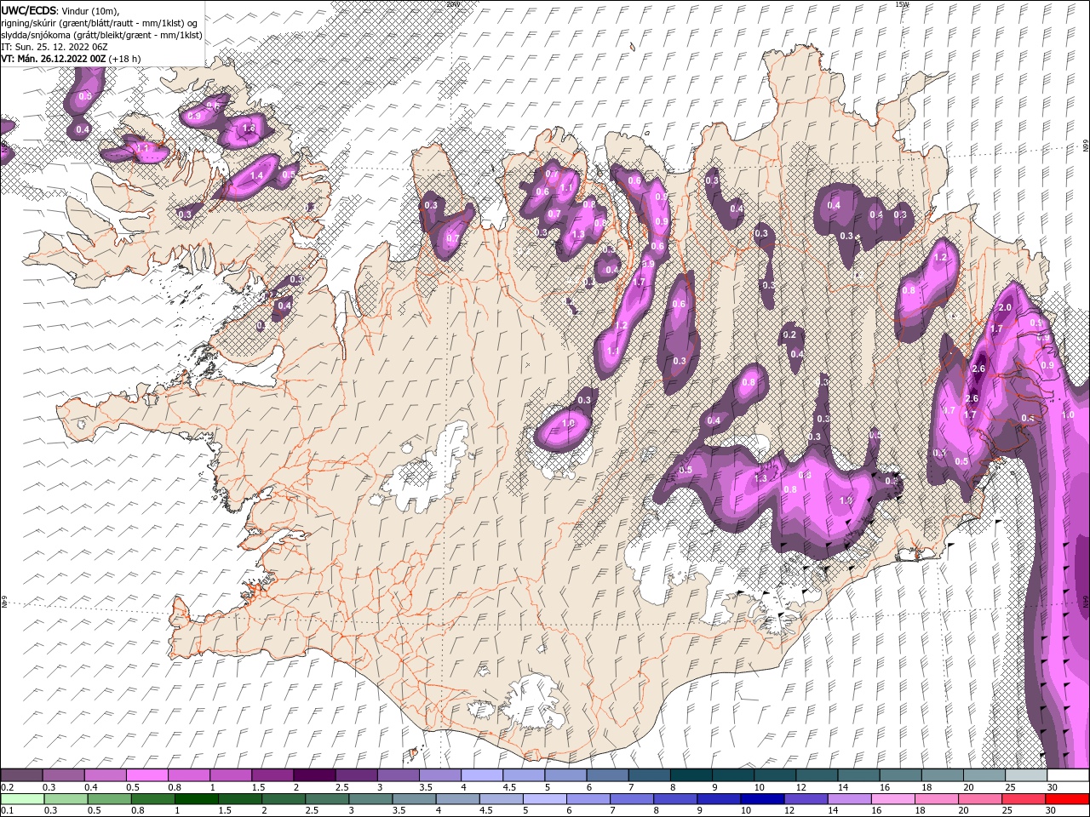Click the 12 blue-violet swatch, lower legend row
Viewport: 1090px width, 817px height.
pyautogui.click(x=806, y=799)
